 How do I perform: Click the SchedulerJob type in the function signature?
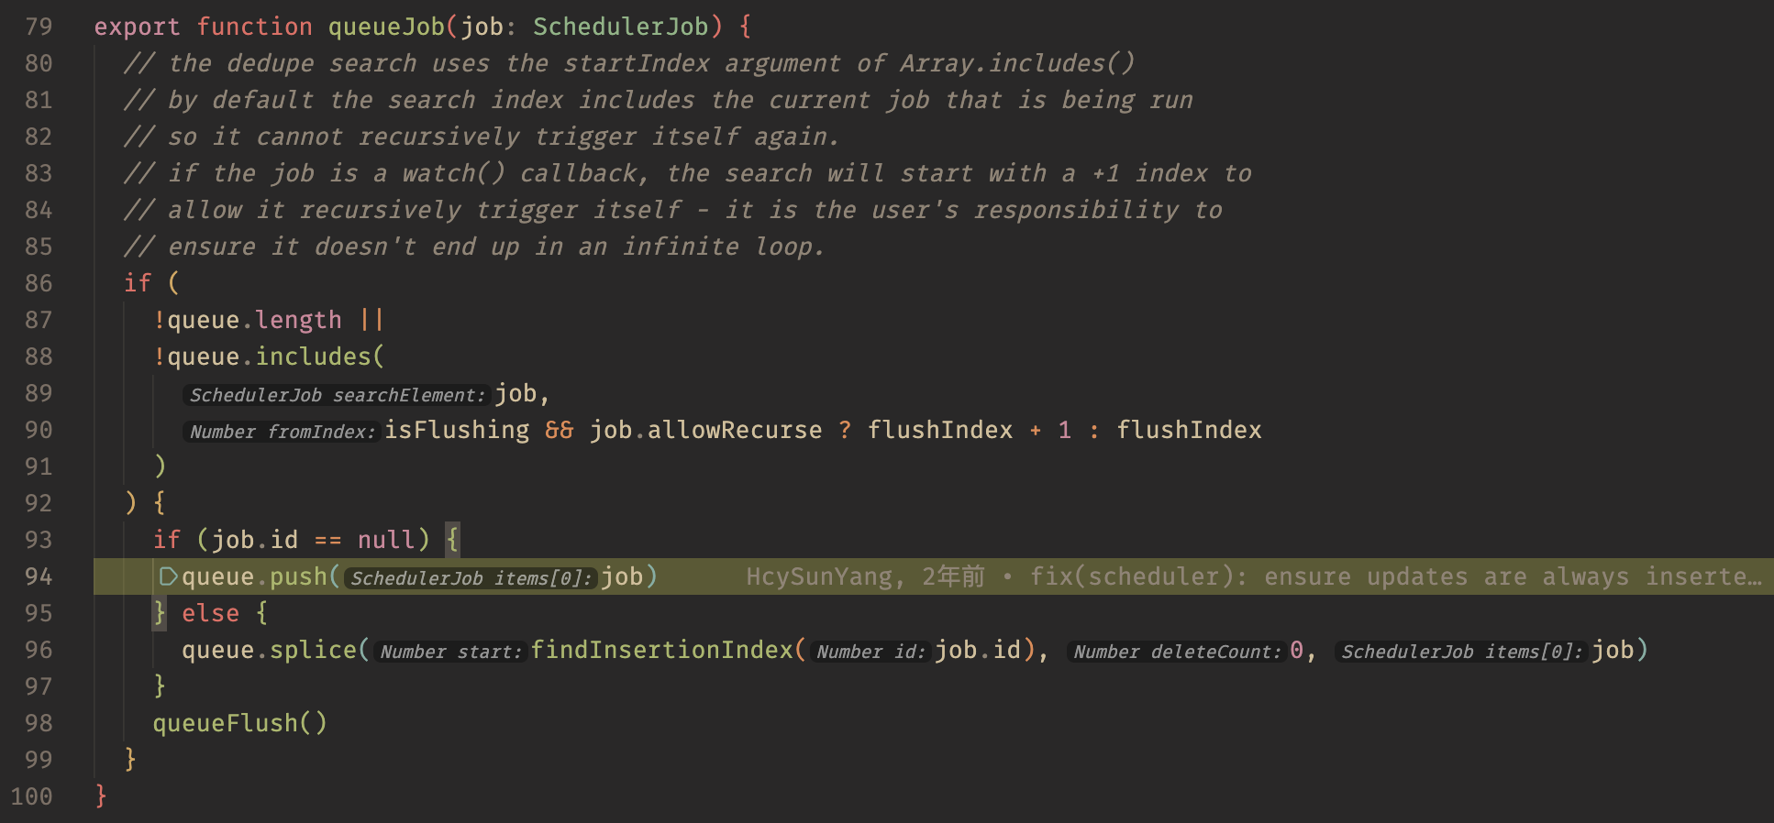coord(620,27)
